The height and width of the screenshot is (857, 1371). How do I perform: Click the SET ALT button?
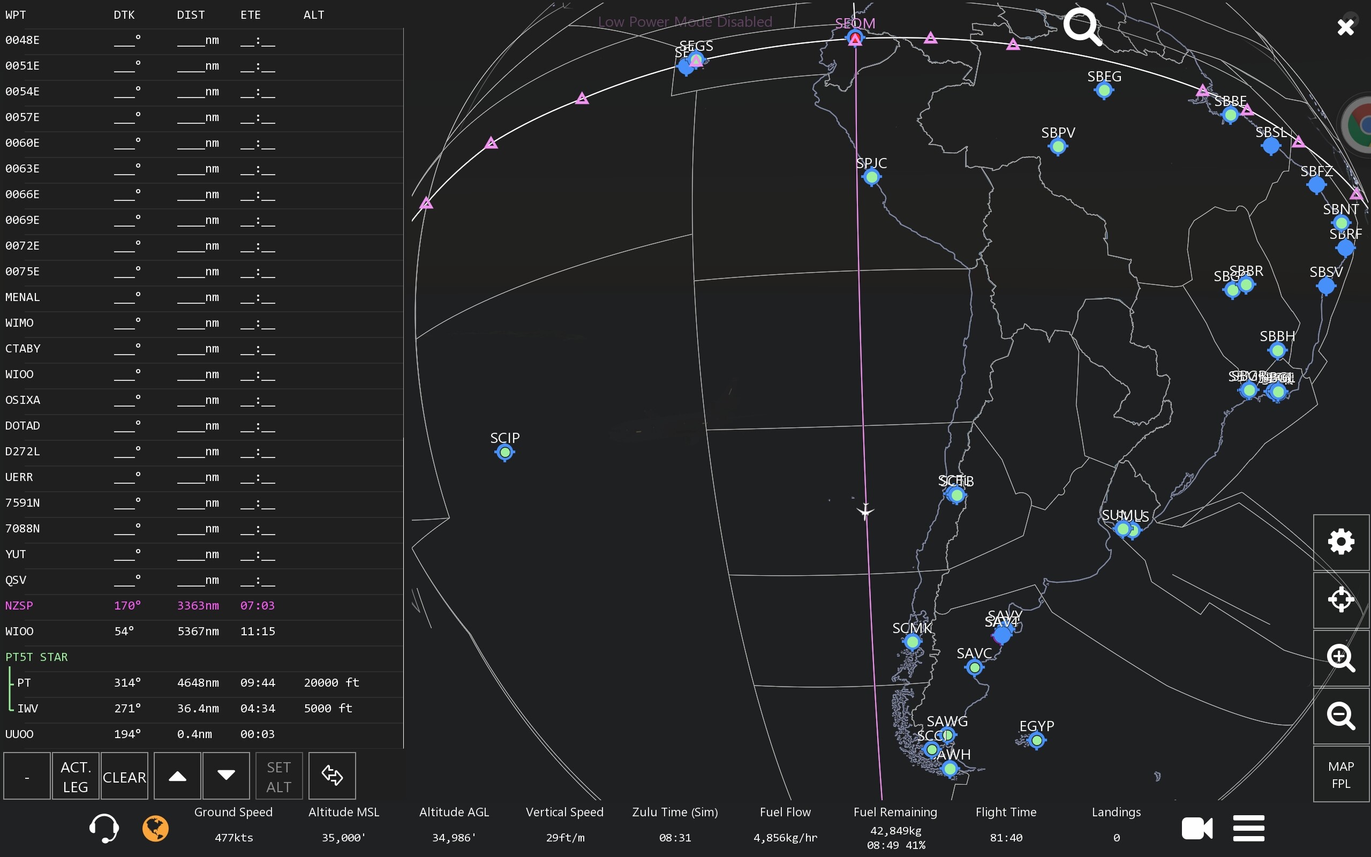278,776
